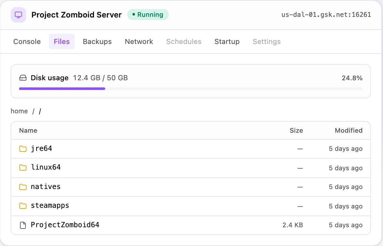Screen dimensions: 383x246
Task: Click the Running status badge
Action: pos(148,15)
